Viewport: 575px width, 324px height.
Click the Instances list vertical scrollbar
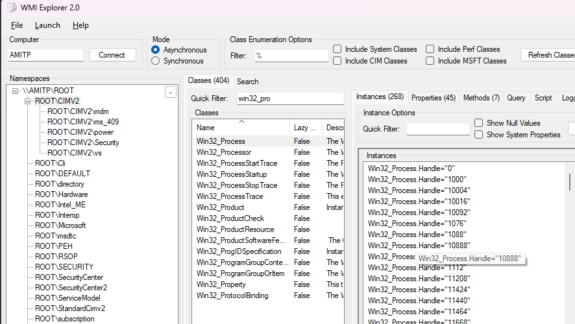click(x=570, y=194)
